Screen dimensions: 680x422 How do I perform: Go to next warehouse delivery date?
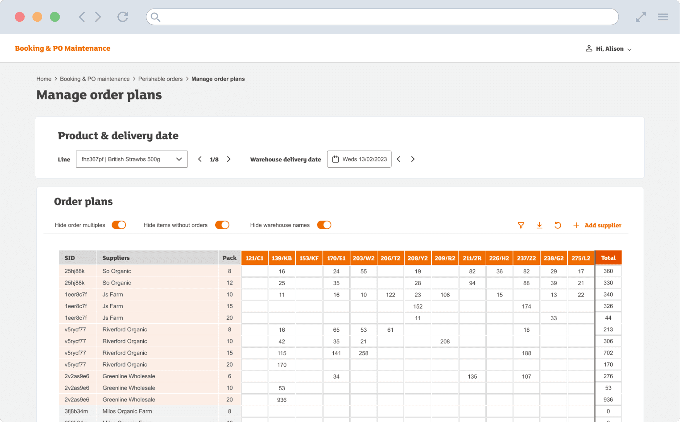[413, 159]
